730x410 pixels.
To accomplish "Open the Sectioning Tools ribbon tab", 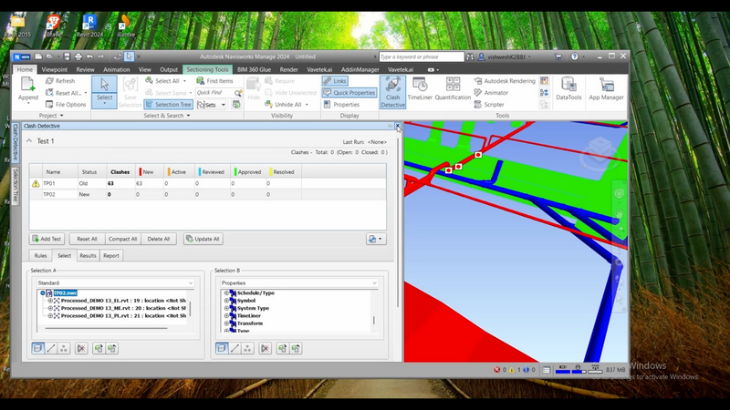I will [207, 69].
